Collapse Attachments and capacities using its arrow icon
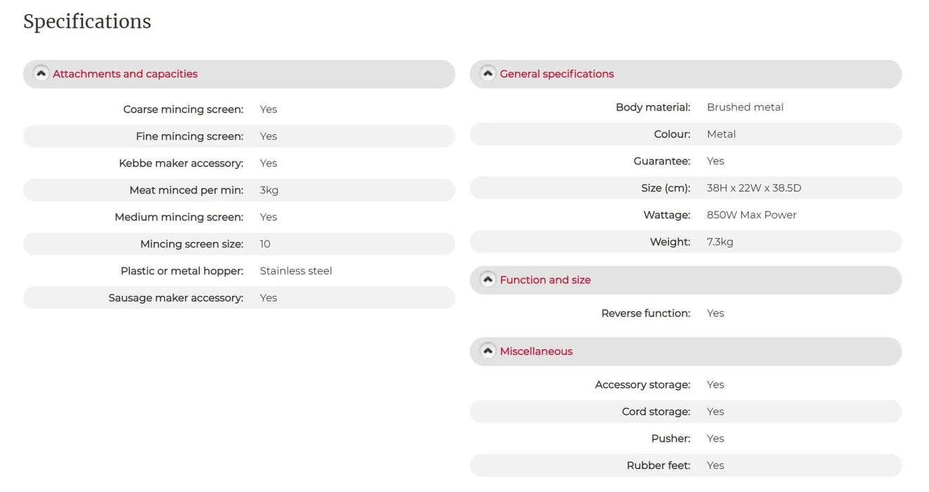929x492 pixels. 41,73
